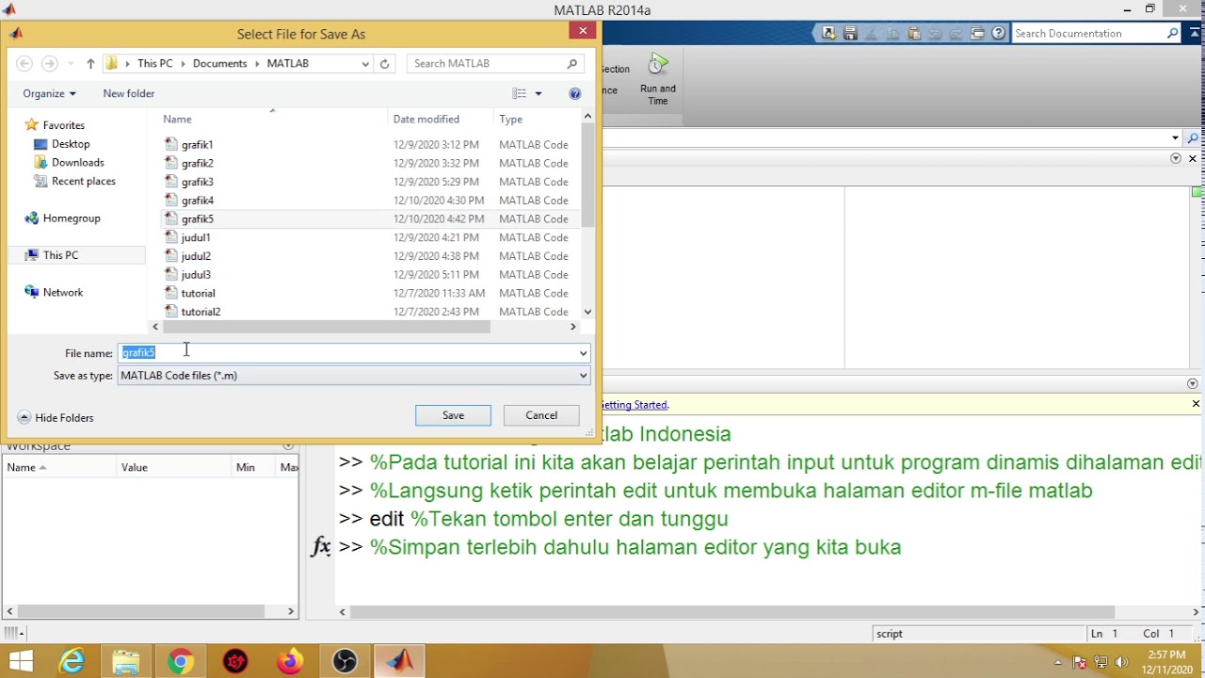Refresh the MATLAB folder listing

point(384,63)
